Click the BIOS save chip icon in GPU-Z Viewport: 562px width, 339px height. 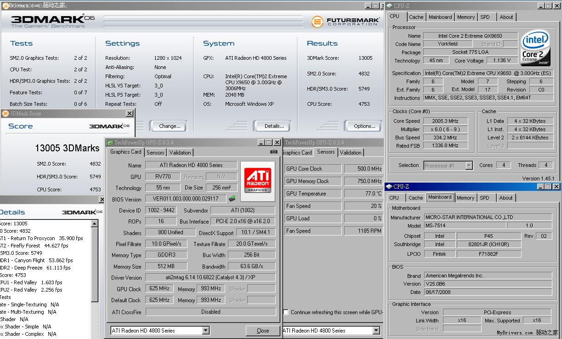(x=232, y=199)
